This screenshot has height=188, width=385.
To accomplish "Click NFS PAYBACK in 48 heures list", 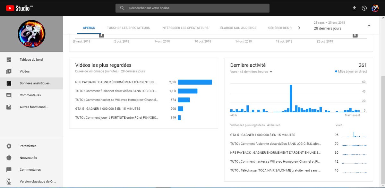I will pyautogui.click(x=275, y=153).
